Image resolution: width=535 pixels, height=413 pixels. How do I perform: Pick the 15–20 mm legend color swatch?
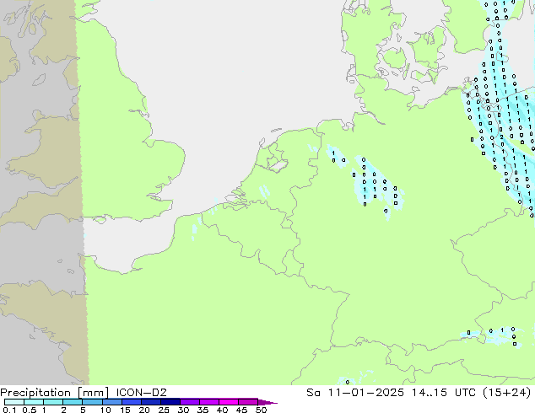point(132,402)
